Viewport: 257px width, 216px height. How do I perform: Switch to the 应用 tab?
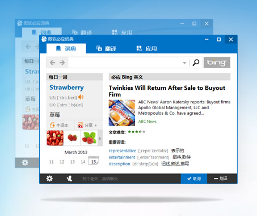pos(147,49)
